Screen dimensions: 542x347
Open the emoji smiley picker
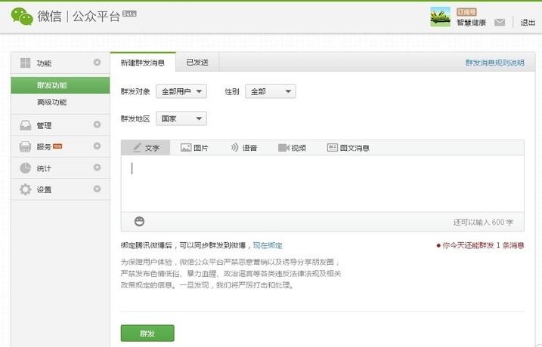(139, 221)
